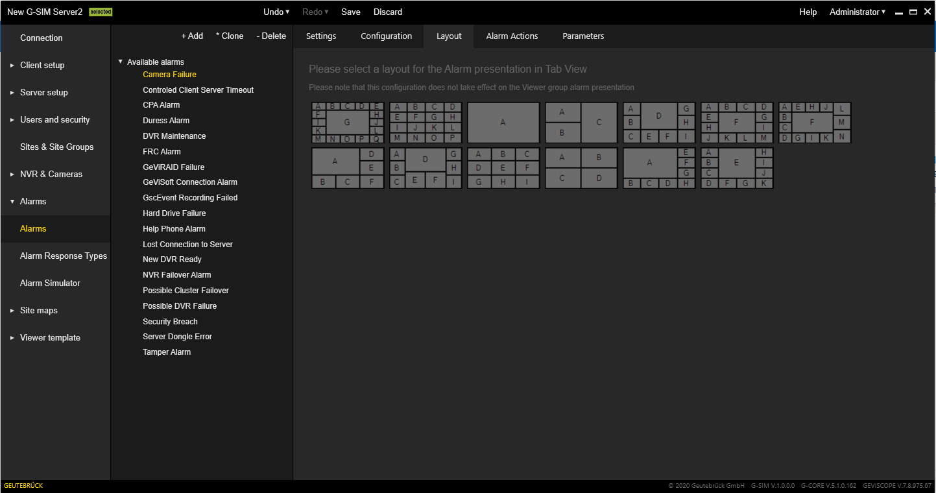Open the Parameters tab

(583, 36)
